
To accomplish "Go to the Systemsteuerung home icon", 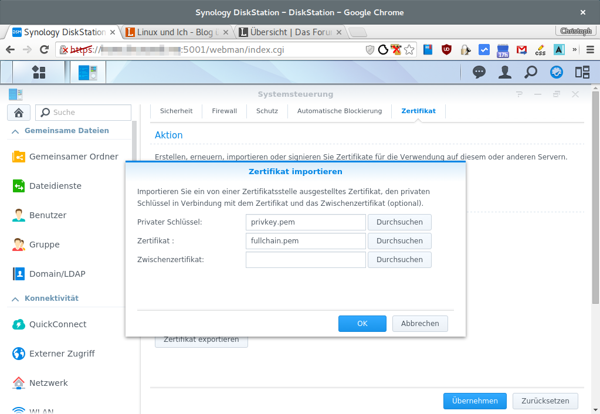I will (x=19, y=113).
